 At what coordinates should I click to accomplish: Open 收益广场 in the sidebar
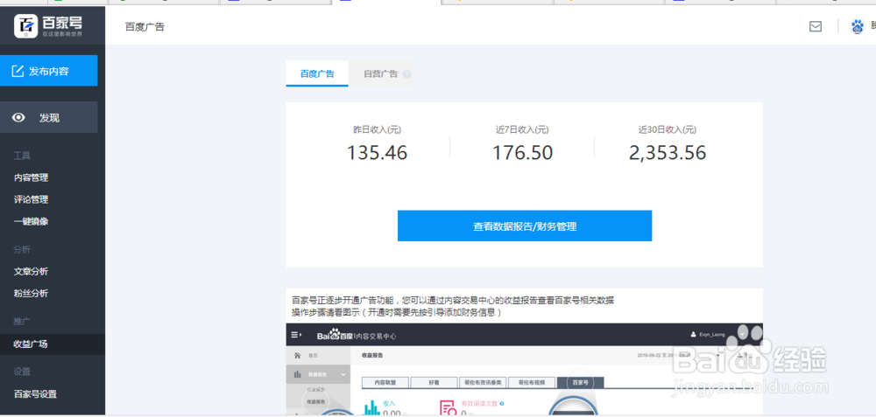[x=32, y=344]
